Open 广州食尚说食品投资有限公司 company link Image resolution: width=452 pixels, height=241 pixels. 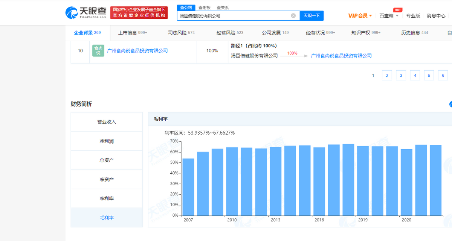coord(137,51)
